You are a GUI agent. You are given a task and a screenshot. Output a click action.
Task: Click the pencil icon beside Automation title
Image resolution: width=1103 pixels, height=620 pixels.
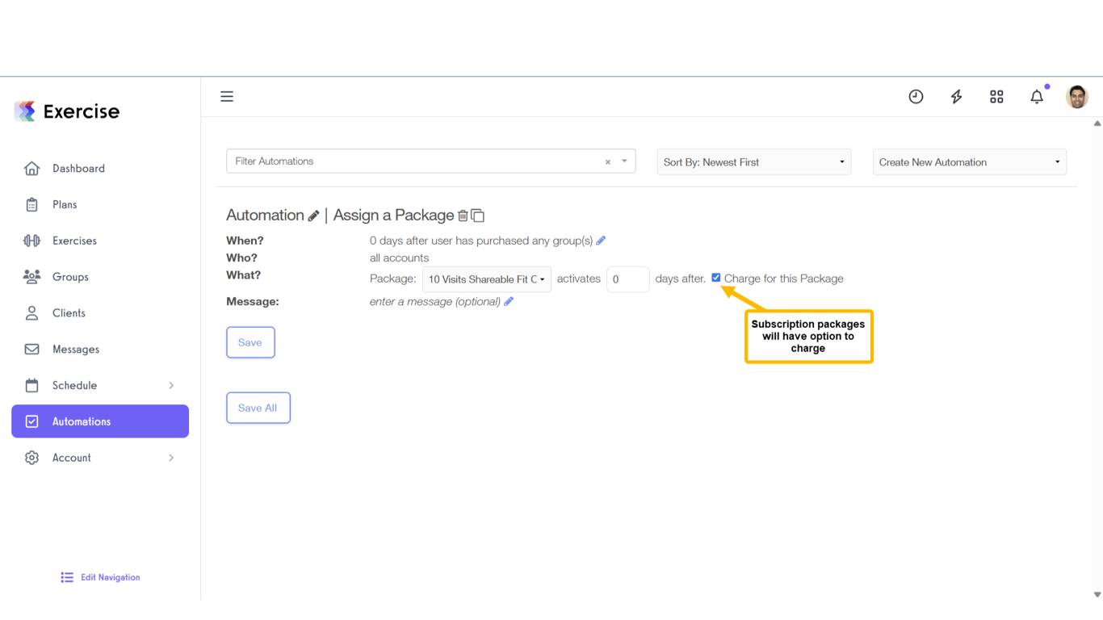(x=313, y=216)
